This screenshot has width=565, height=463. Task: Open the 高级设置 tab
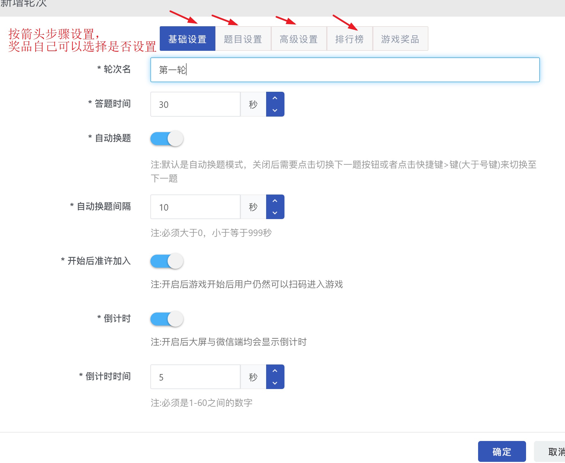tap(299, 39)
